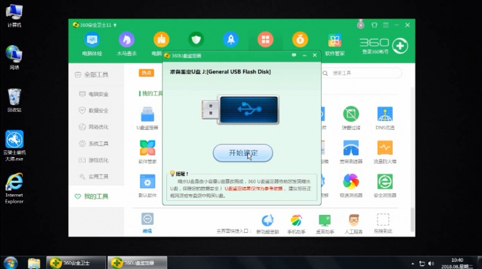The width and height of the screenshot is (482, 269).
Task: Open 电脑体检 in the 360 top toolbar
Action: pos(92,44)
